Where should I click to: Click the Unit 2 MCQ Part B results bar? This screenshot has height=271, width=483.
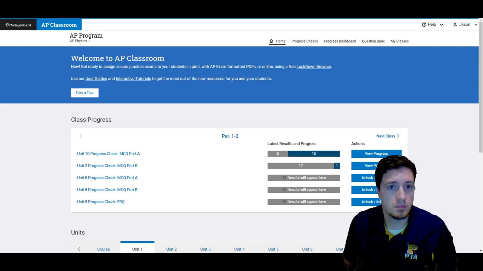pyautogui.click(x=303, y=166)
